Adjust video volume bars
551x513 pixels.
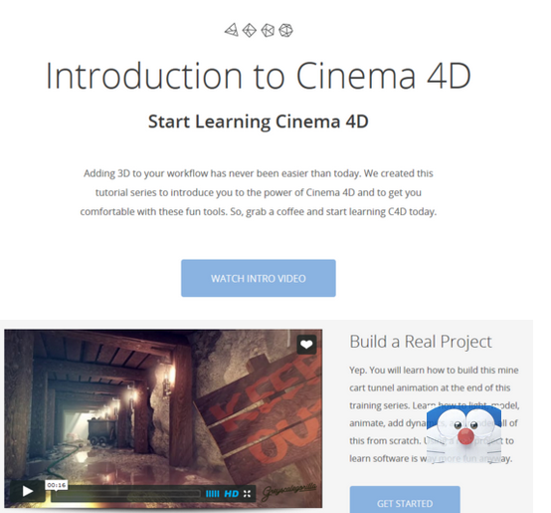tap(212, 494)
